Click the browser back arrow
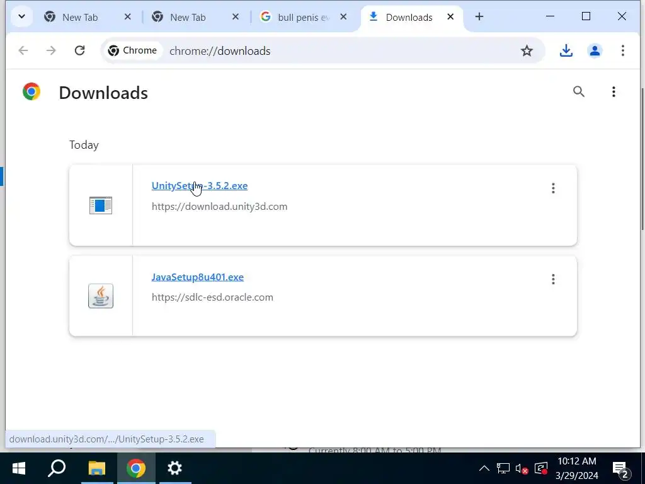This screenshot has height=484, width=645. [23, 50]
